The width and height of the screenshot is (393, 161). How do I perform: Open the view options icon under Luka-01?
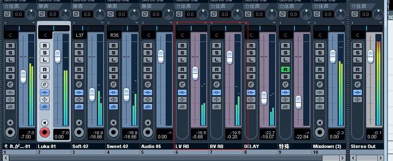pos(67,152)
